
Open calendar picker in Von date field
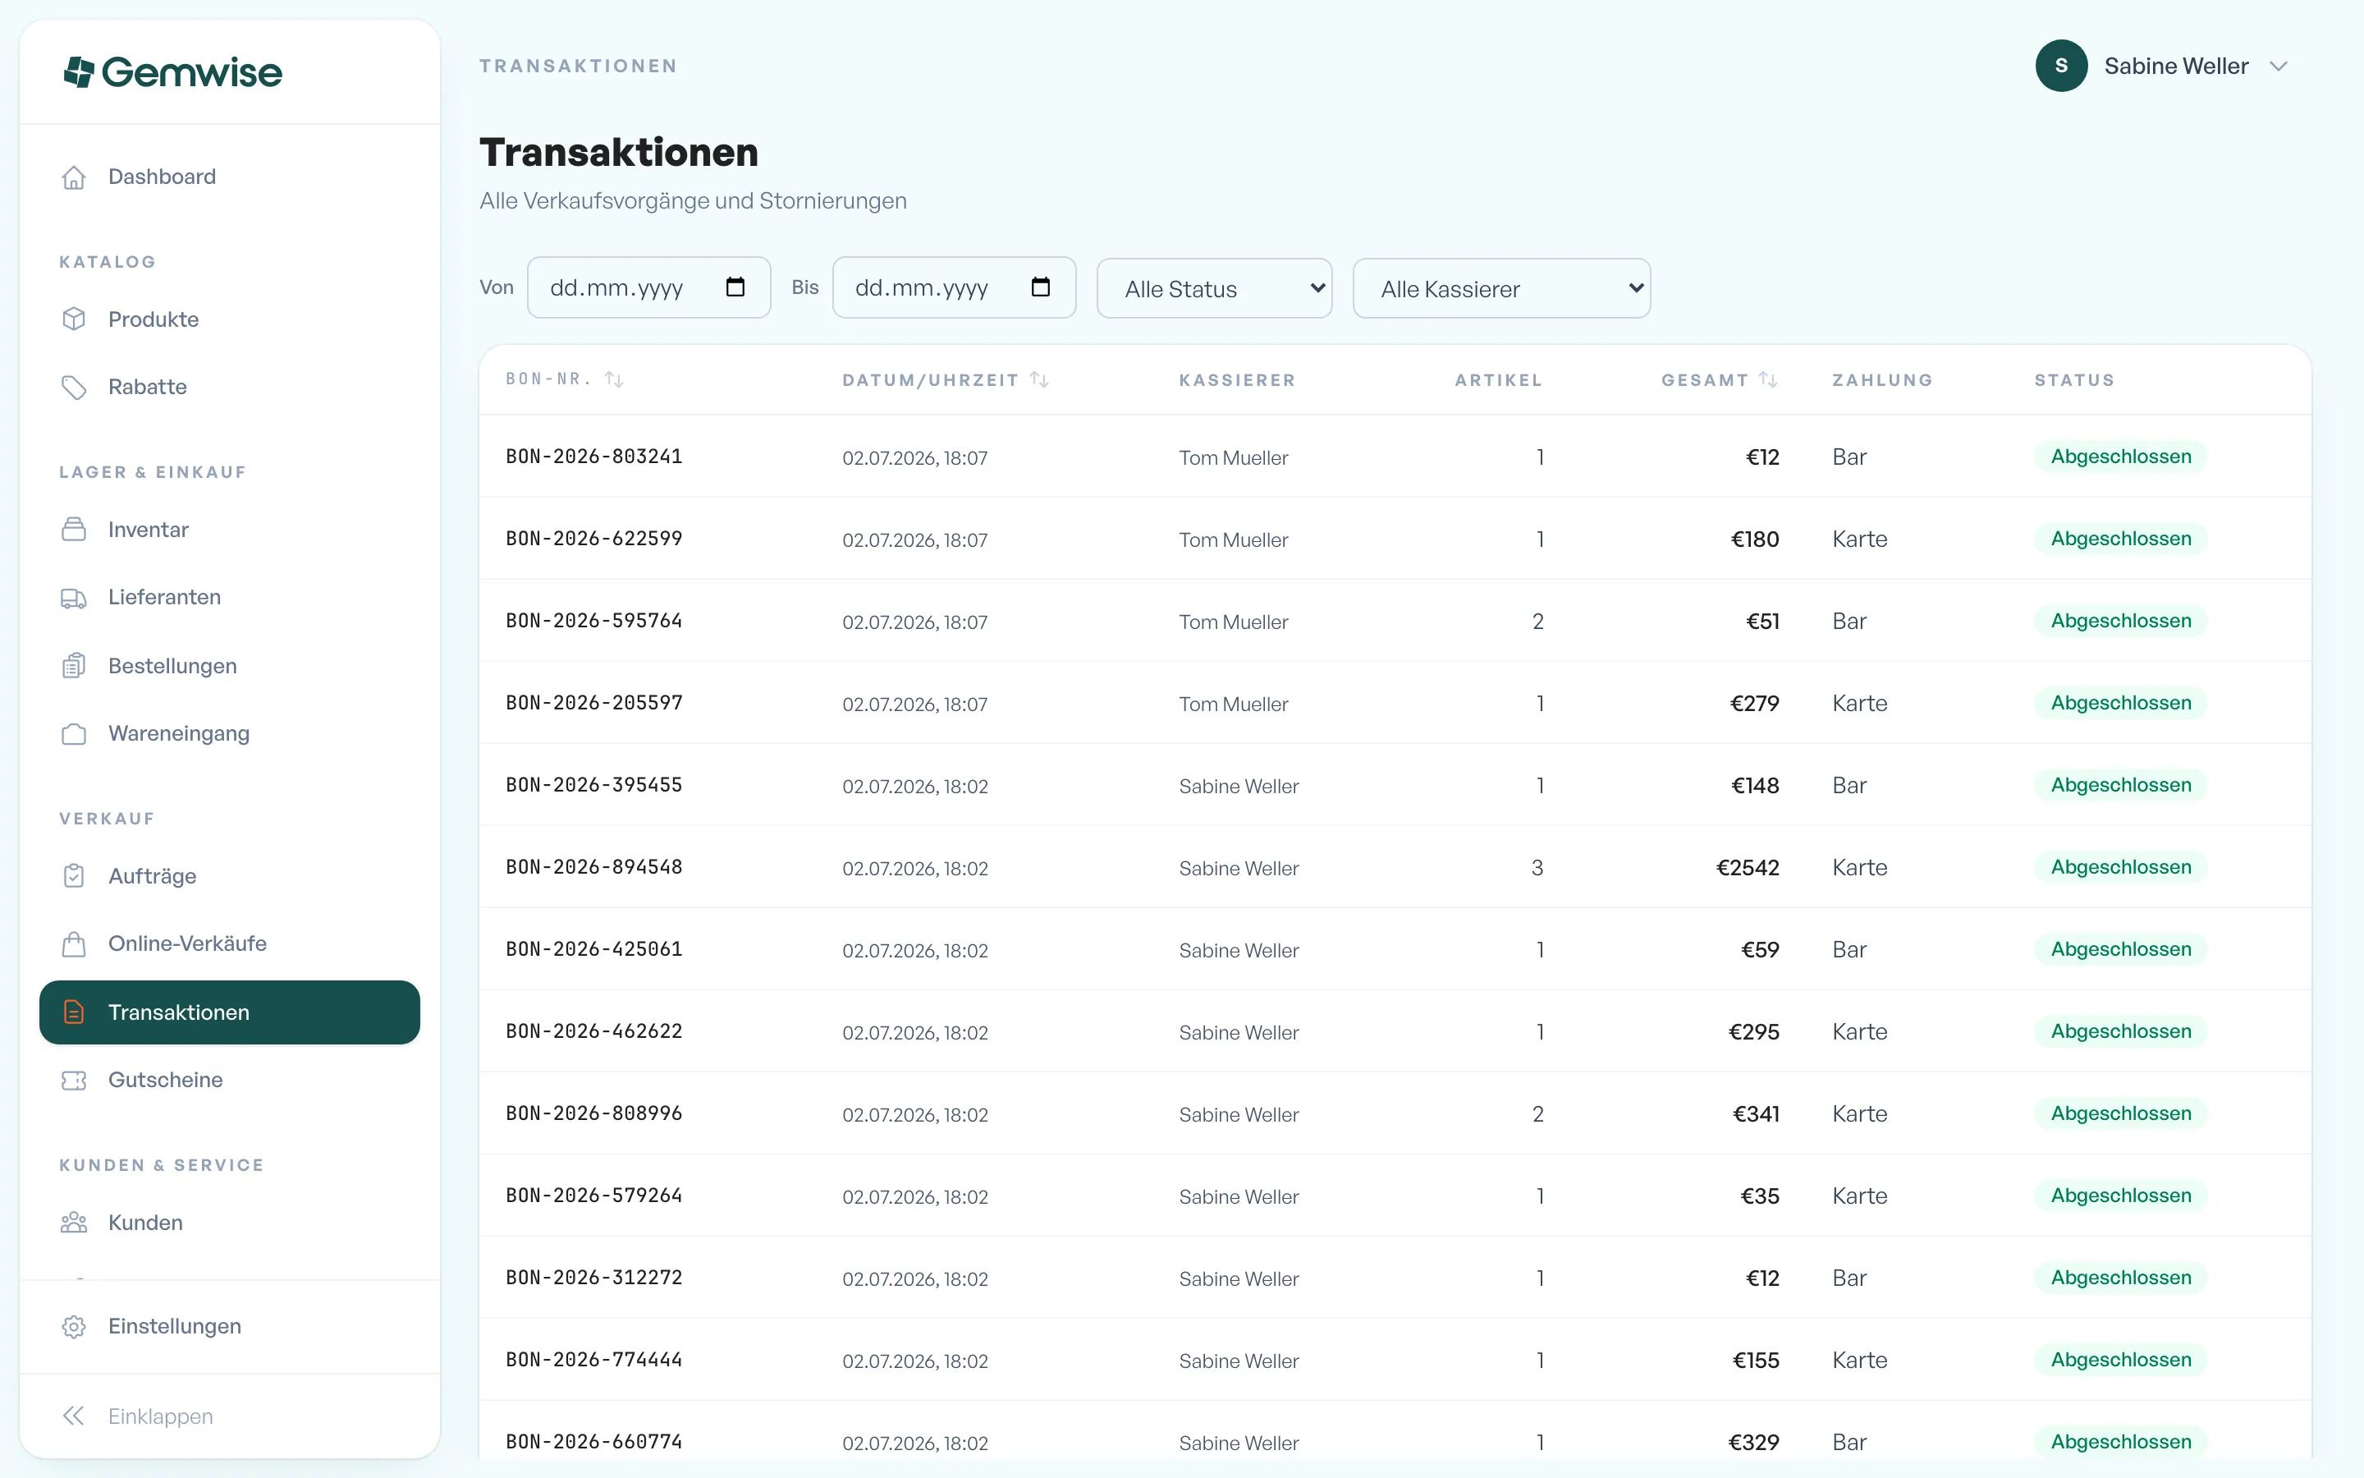pyautogui.click(x=735, y=287)
